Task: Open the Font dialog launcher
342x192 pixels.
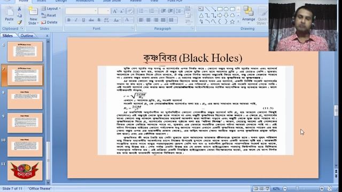Action: tap(133, 28)
